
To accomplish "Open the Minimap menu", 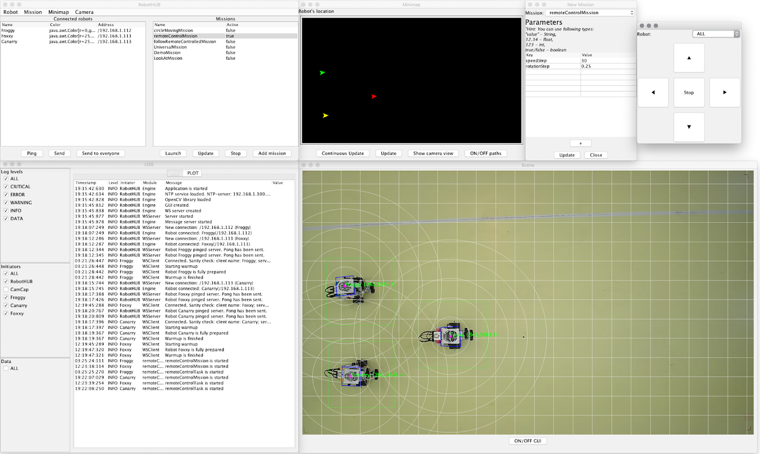I will tap(58, 12).
